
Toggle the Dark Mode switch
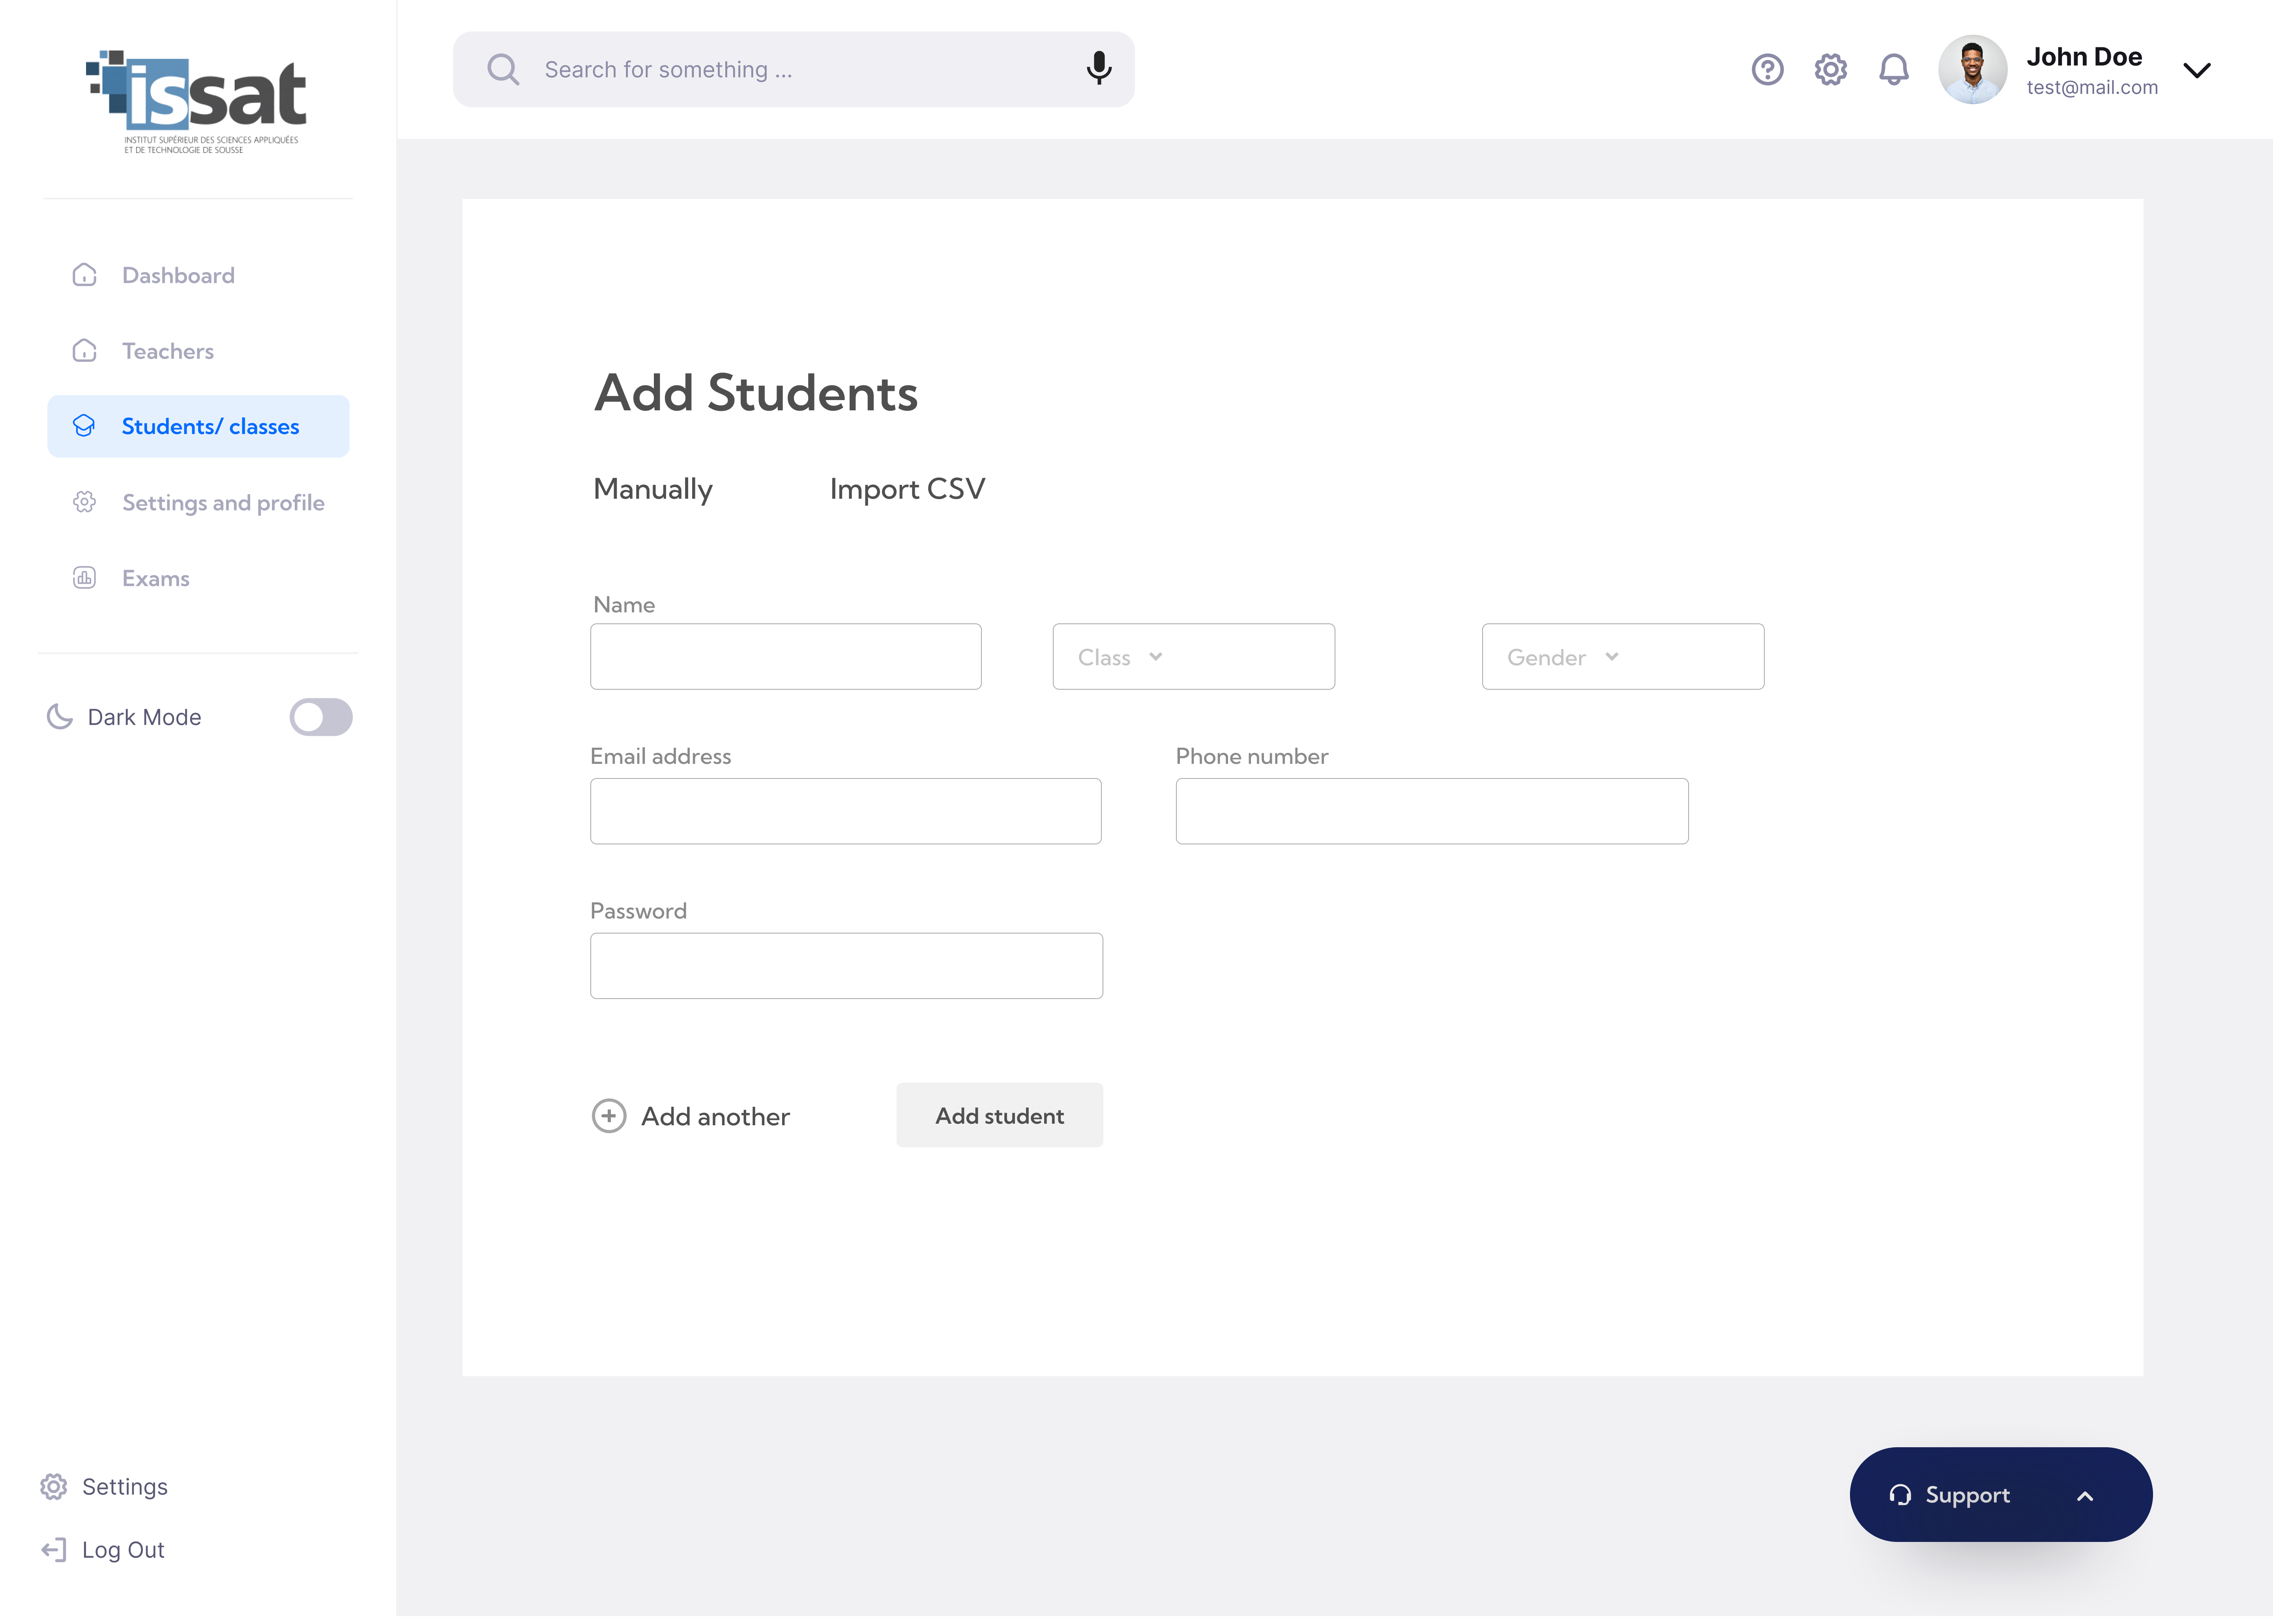click(x=320, y=716)
